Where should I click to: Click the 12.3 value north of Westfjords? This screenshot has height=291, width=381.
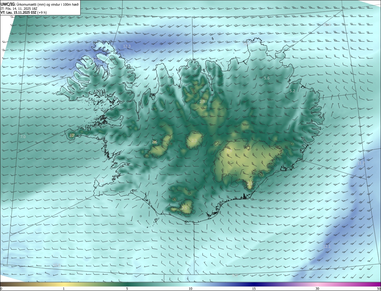click(x=127, y=46)
